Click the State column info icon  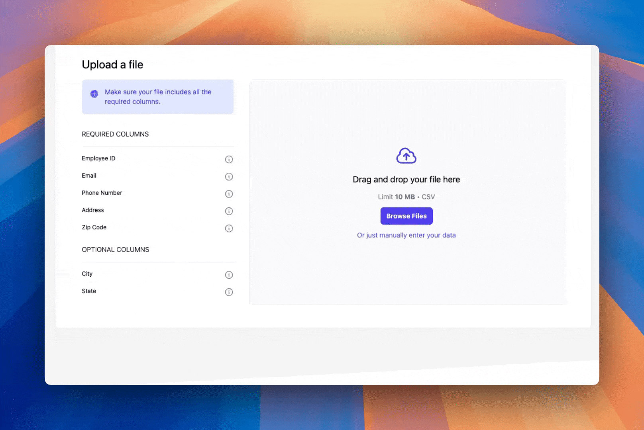click(x=229, y=292)
